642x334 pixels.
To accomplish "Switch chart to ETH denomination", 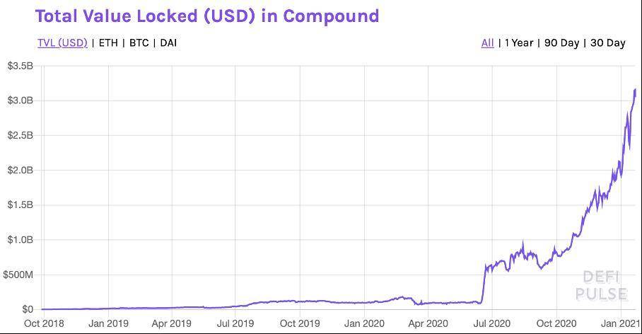I will pos(108,42).
